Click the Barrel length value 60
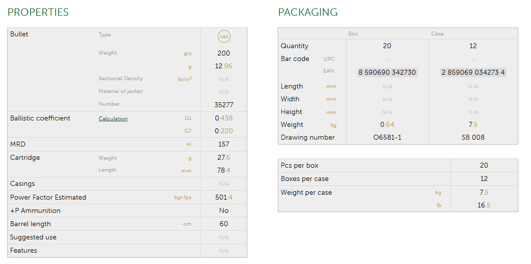Viewport: 531px width, 264px height. point(224,224)
